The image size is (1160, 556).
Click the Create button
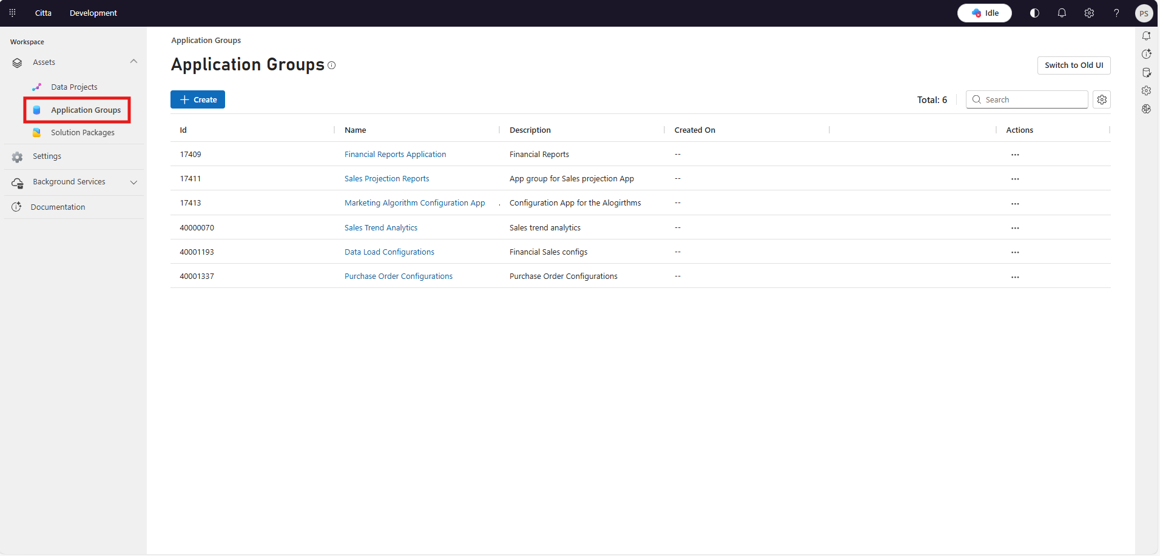click(198, 99)
